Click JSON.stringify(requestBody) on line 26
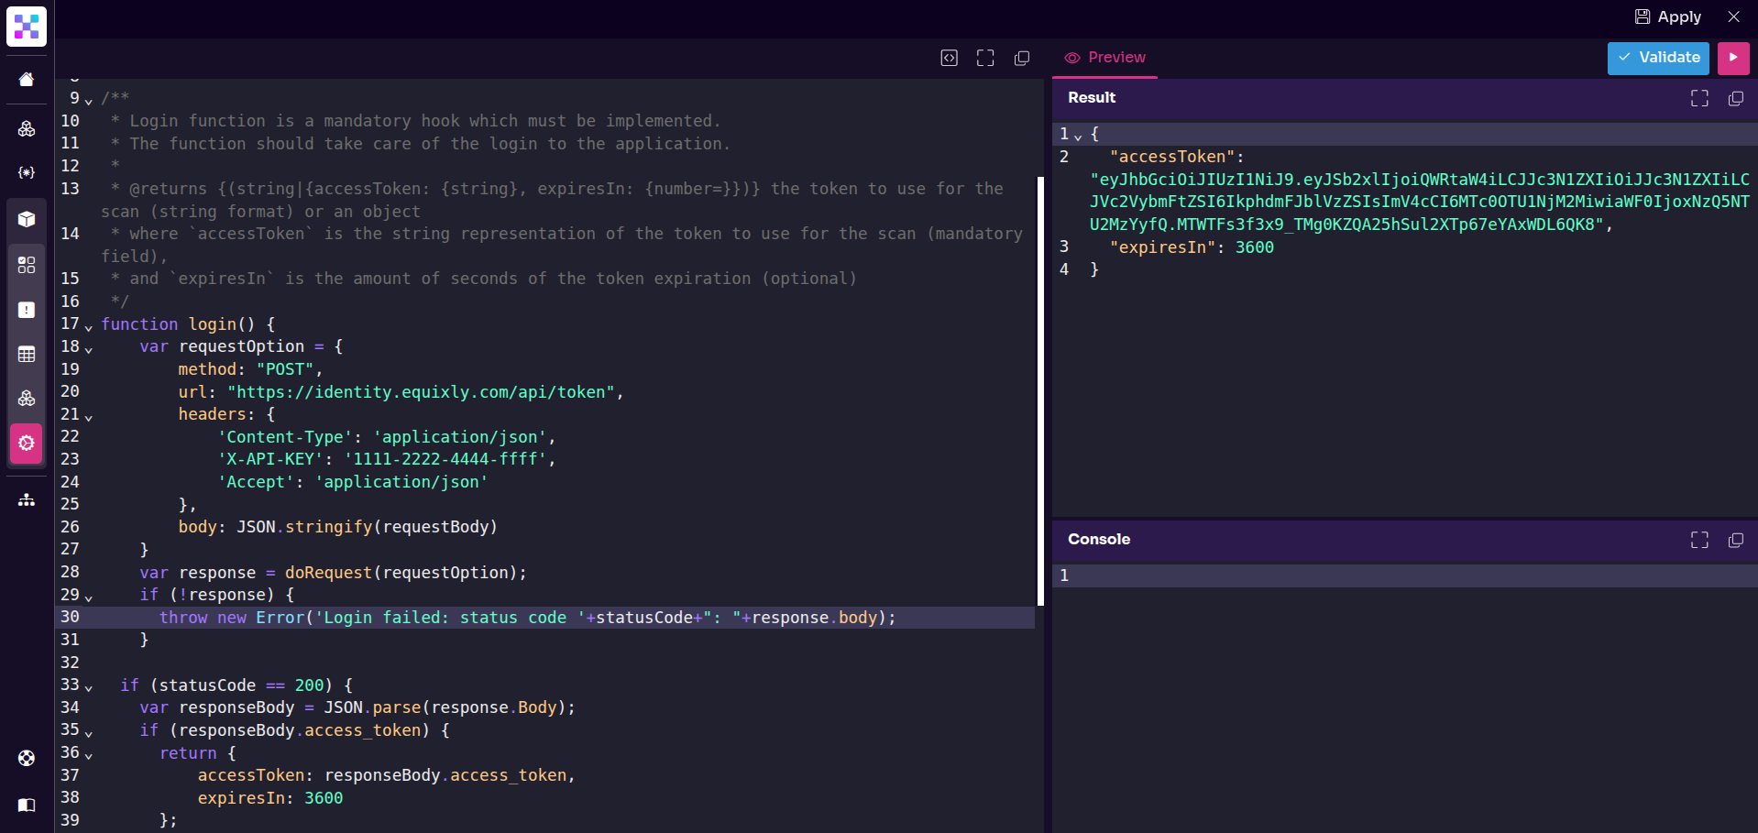1758x833 pixels. [367, 527]
